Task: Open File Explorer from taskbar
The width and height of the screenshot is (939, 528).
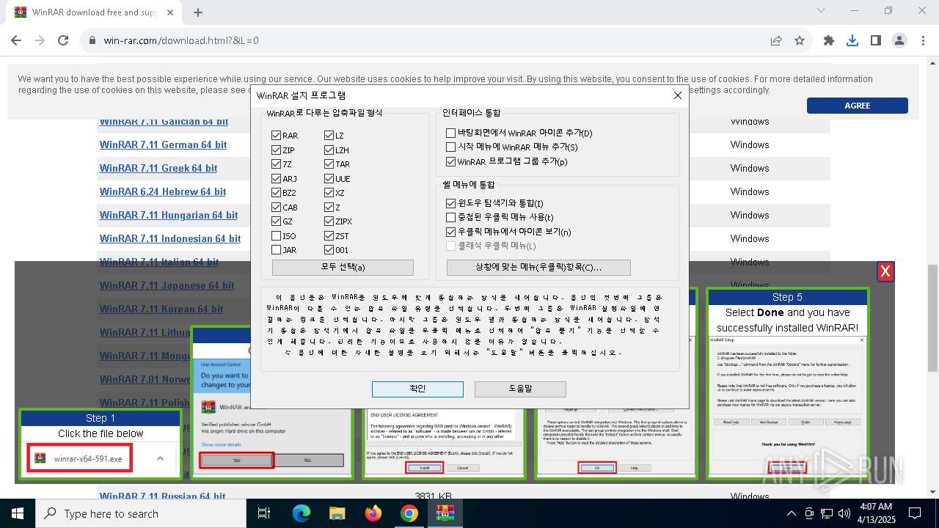Action: coord(337,513)
